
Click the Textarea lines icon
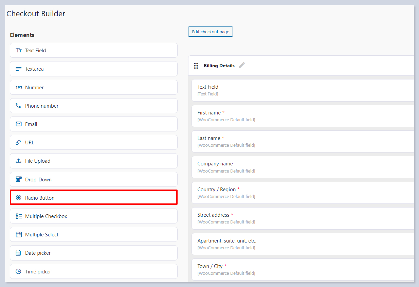coord(19,69)
